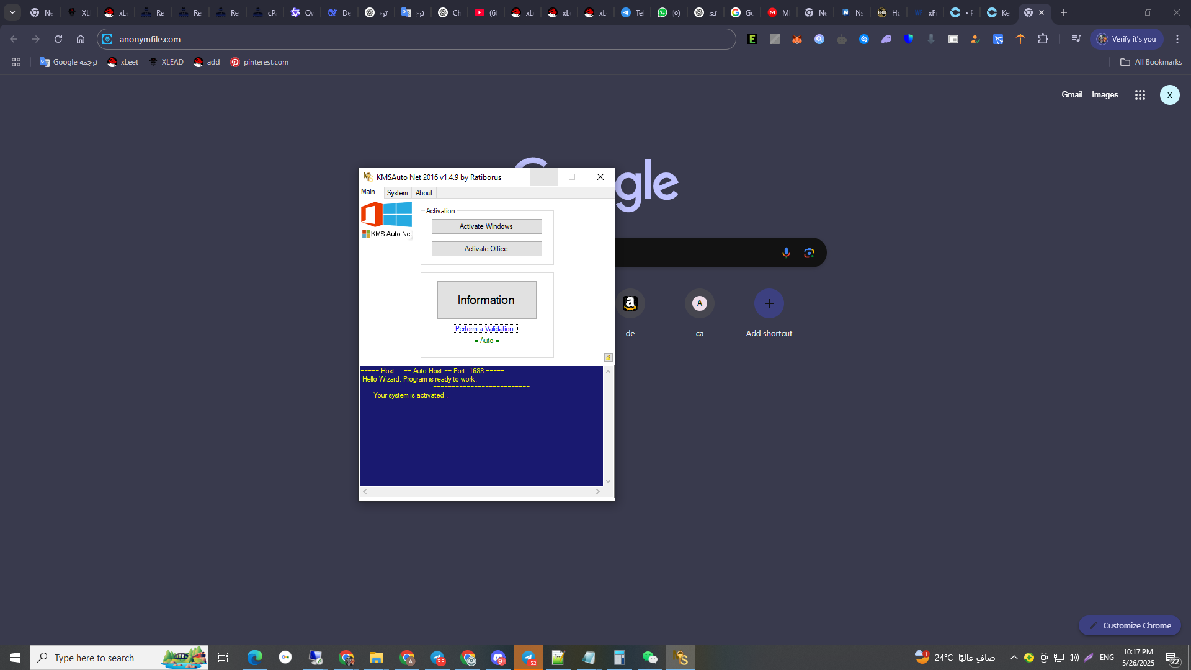Image resolution: width=1191 pixels, height=670 pixels.
Task: Open a new Chrome tab
Action: [1064, 12]
